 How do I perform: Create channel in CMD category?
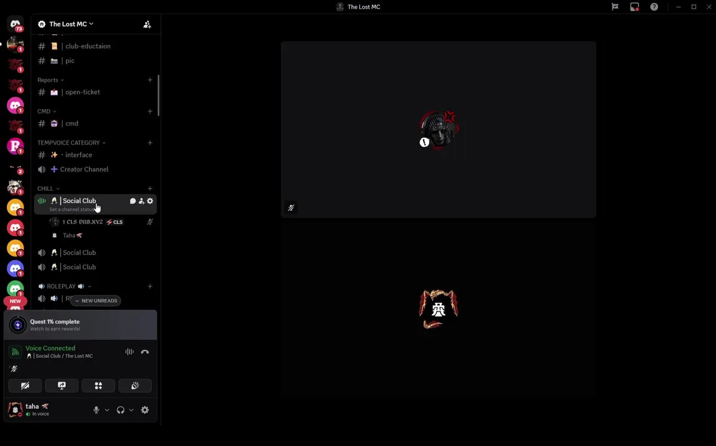point(150,111)
